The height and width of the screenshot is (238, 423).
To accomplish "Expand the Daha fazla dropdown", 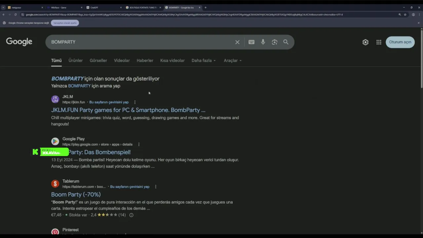I will [x=204, y=60].
